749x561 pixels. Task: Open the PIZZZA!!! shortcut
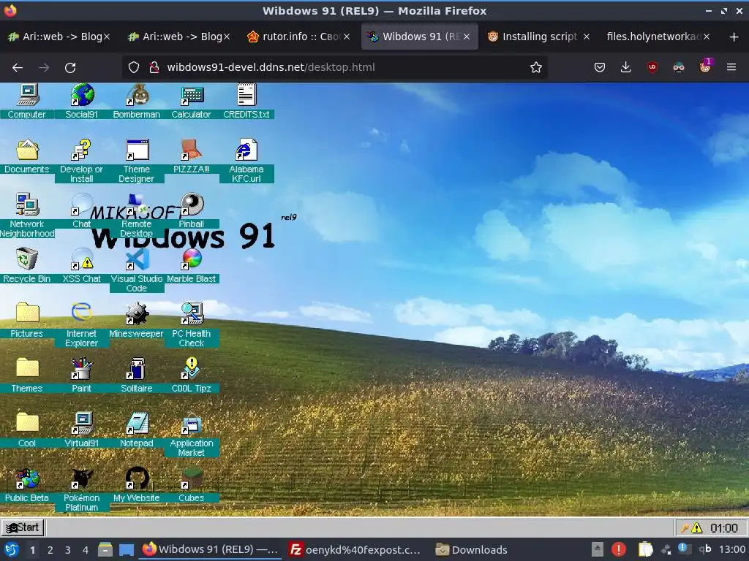pyautogui.click(x=192, y=149)
